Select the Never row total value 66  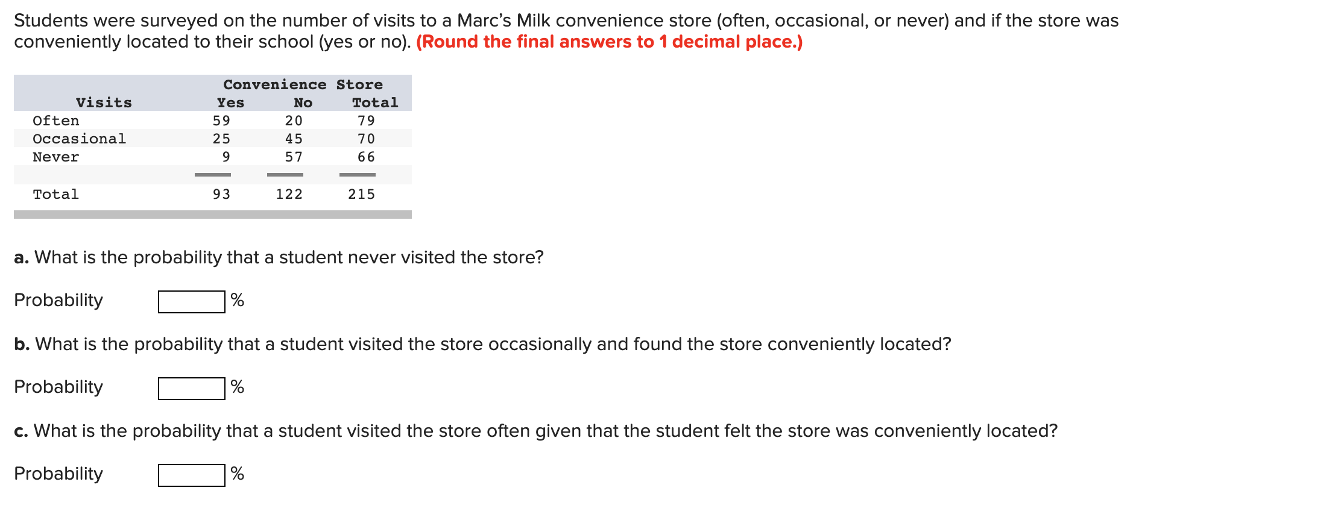tap(366, 157)
